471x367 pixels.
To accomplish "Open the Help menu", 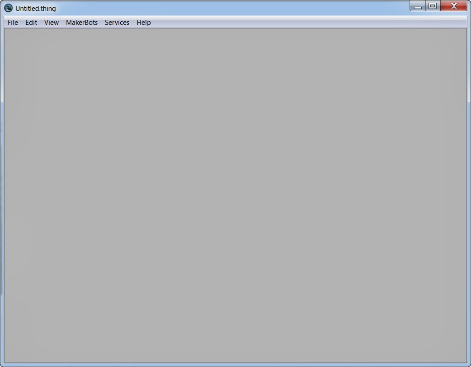I will click(x=144, y=23).
